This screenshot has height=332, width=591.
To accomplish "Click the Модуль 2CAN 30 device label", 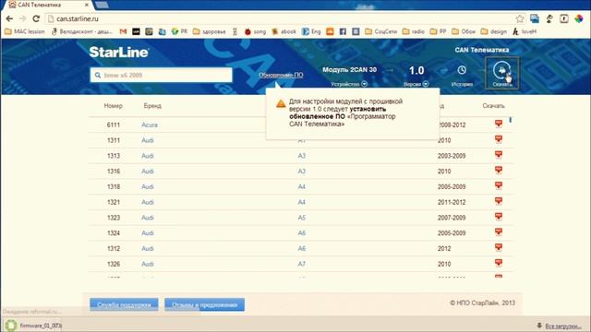I will pos(349,70).
